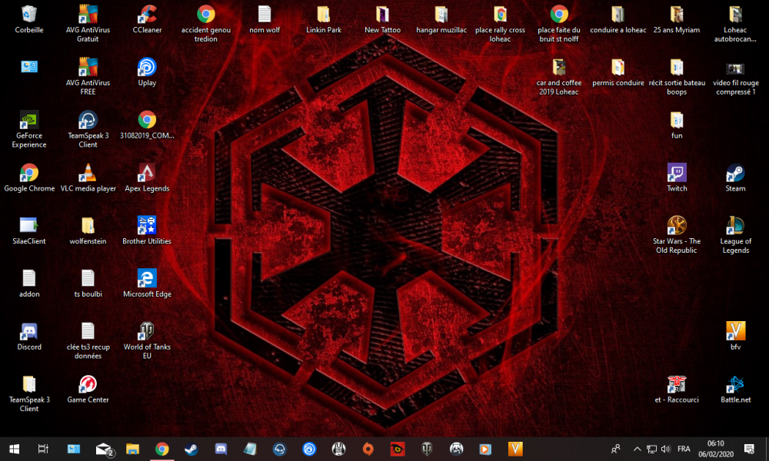The height and width of the screenshot is (461, 769).
Task: Select récit sortie bateau boops folder
Action: (677, 76)
